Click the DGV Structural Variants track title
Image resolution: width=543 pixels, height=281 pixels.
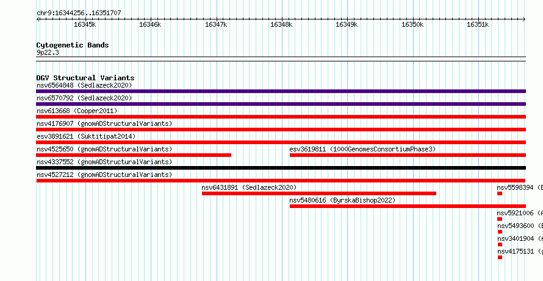[x=85, y=78]
